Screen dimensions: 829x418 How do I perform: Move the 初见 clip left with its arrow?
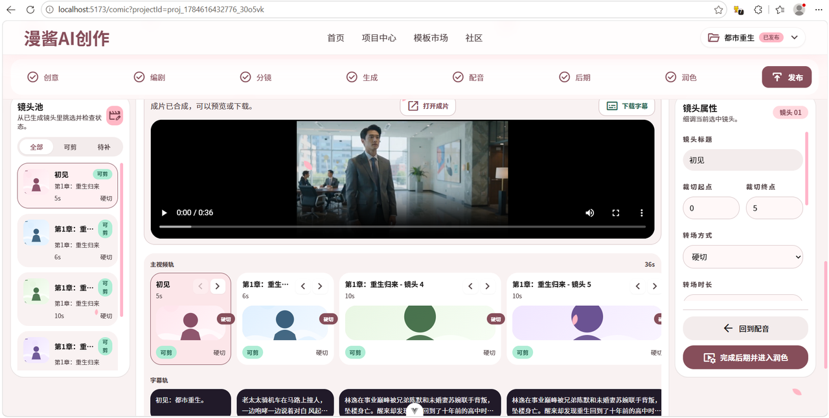click(x=201, y=286)
